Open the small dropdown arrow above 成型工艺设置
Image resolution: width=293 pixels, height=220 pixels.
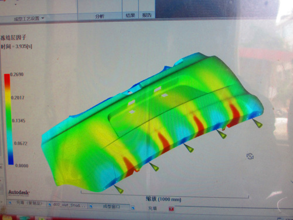15,4
